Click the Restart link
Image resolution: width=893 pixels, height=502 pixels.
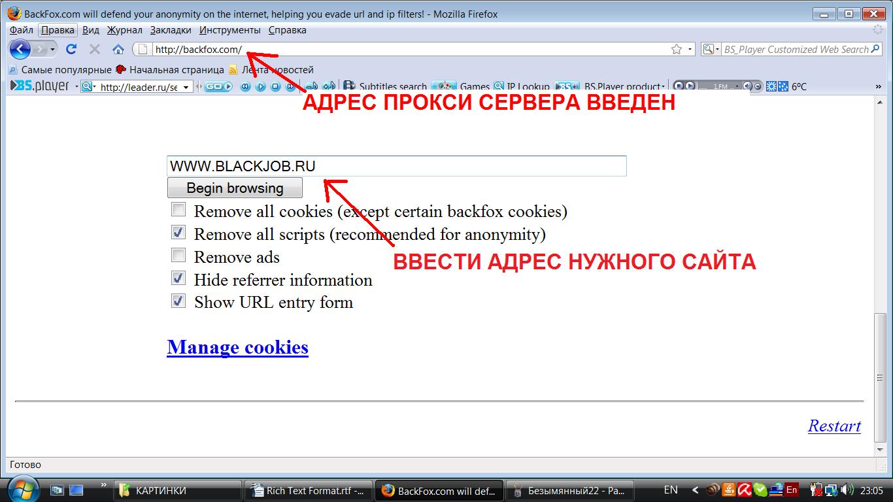coord(834,426)
